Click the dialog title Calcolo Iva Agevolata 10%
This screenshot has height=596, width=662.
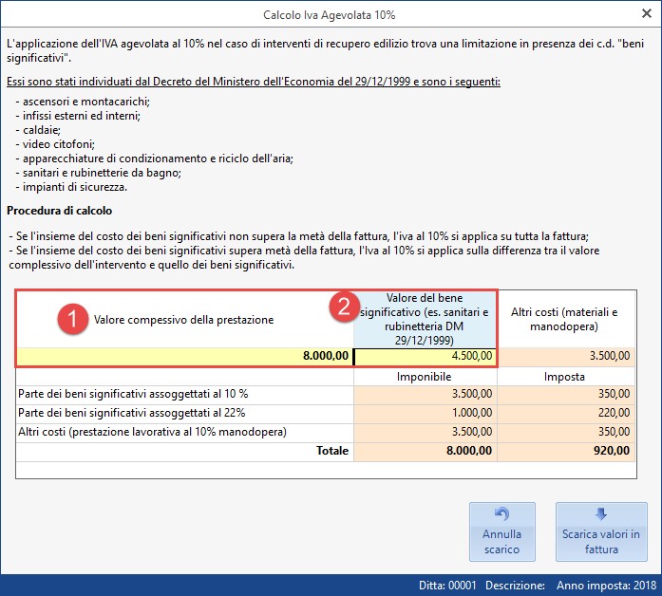[x=330, y=15]
